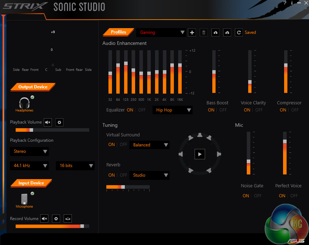Open help with the question mark icon
Viewport: 309px width, 245px height.
click(x=285, y=3)
